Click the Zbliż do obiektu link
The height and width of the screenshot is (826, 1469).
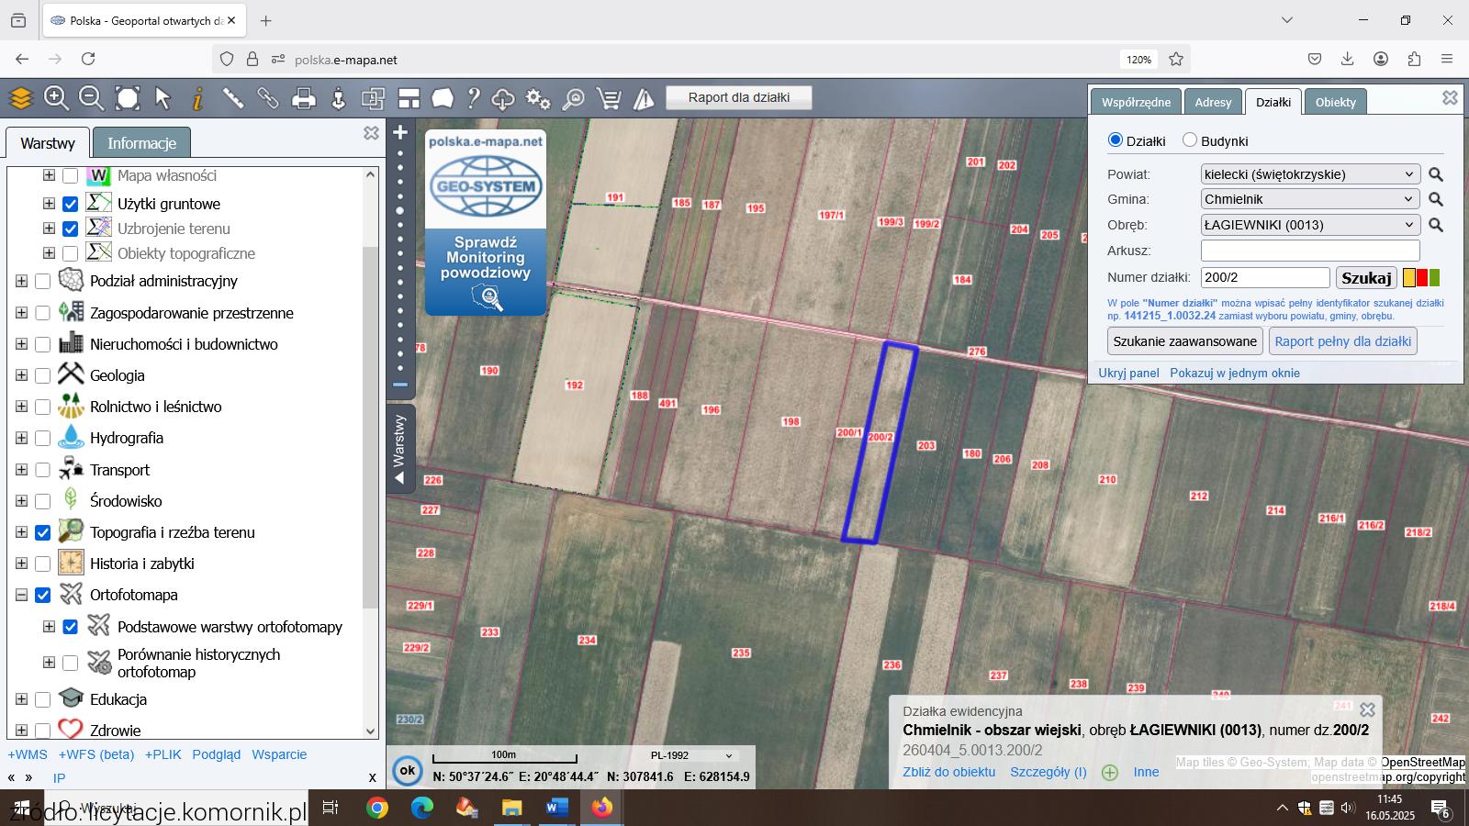(948, 772)
